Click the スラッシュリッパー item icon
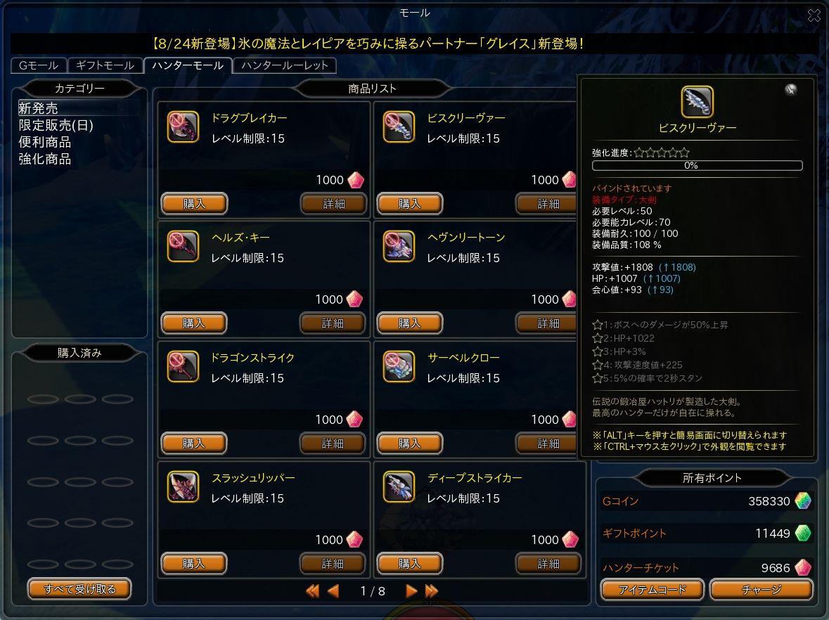 point(183,486)
